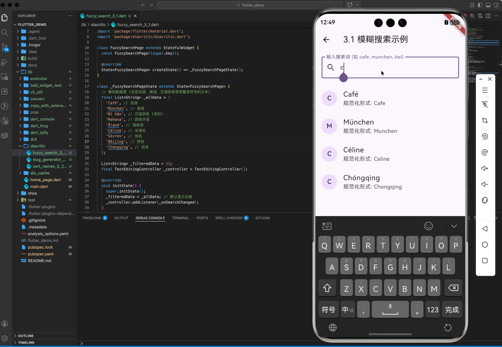Tap the backspace key on phone keyboard

[453, 288]
